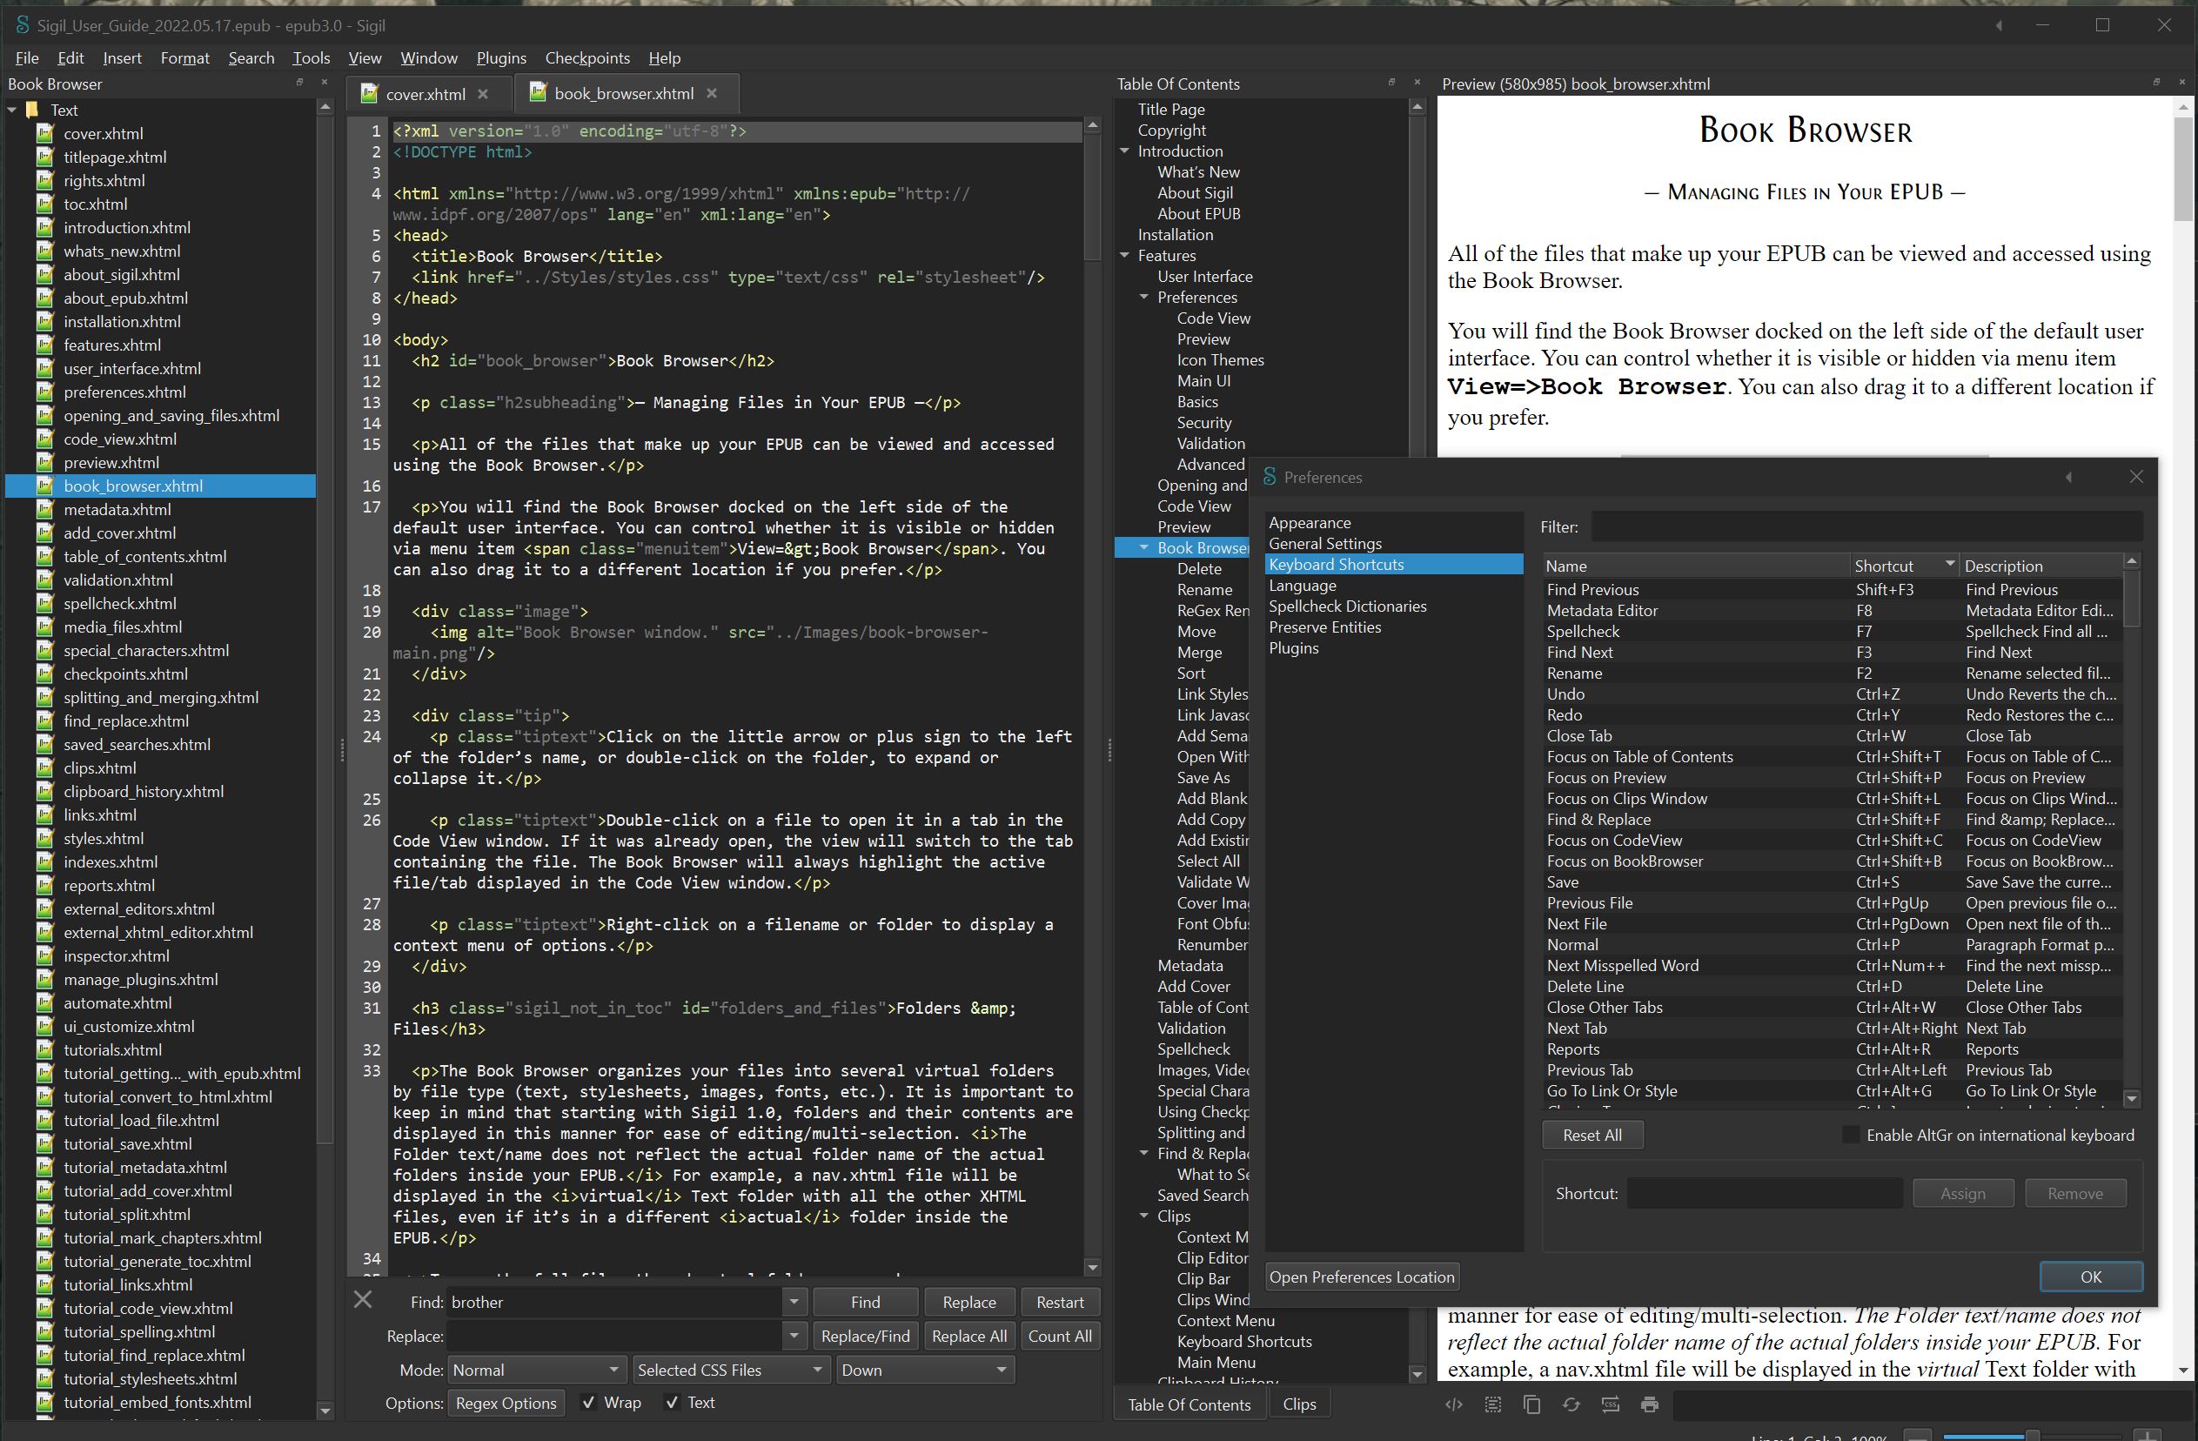The width and height of the screenshot is (2198, 1441).
Task: Click the Reset All button
Action: tap(1592, 1136)
